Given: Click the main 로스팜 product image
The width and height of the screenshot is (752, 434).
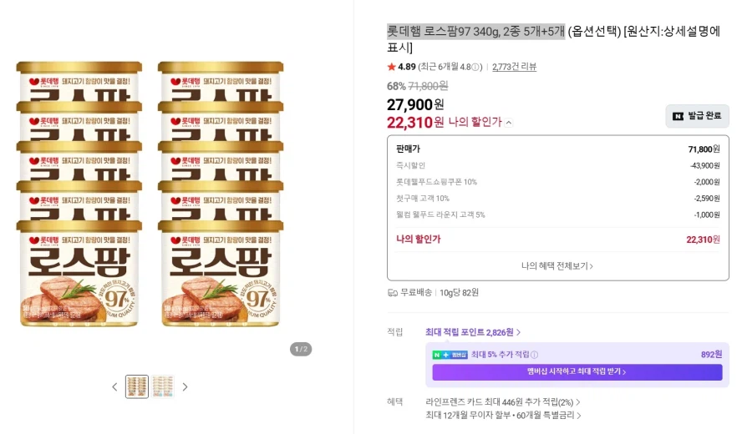Looking at the screenshot, I should [x=150, y=194].
